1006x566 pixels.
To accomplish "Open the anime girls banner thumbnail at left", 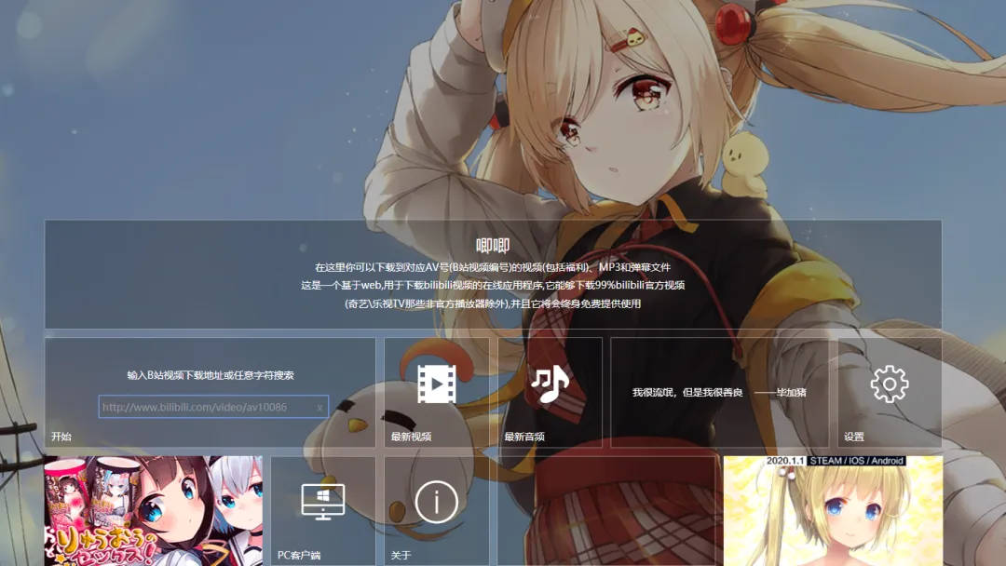I will 154,511.
